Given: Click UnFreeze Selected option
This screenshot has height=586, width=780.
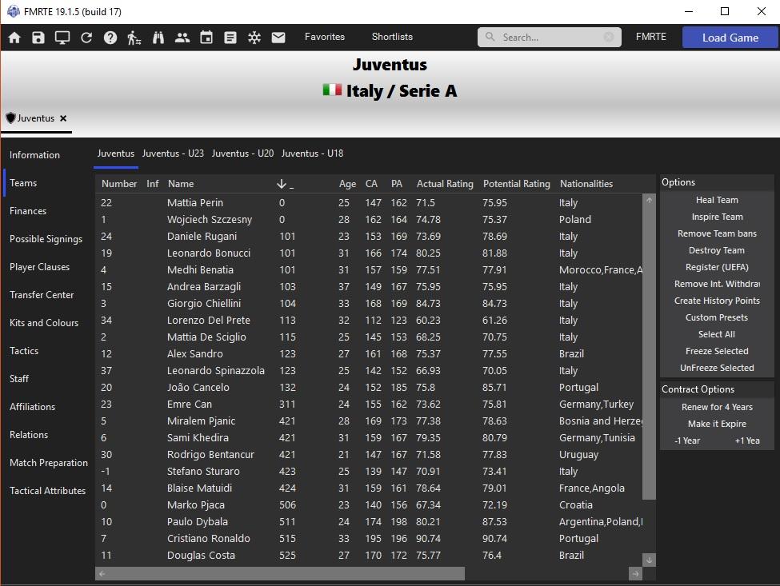Looking at the screenshot, I should click(717, 369).
